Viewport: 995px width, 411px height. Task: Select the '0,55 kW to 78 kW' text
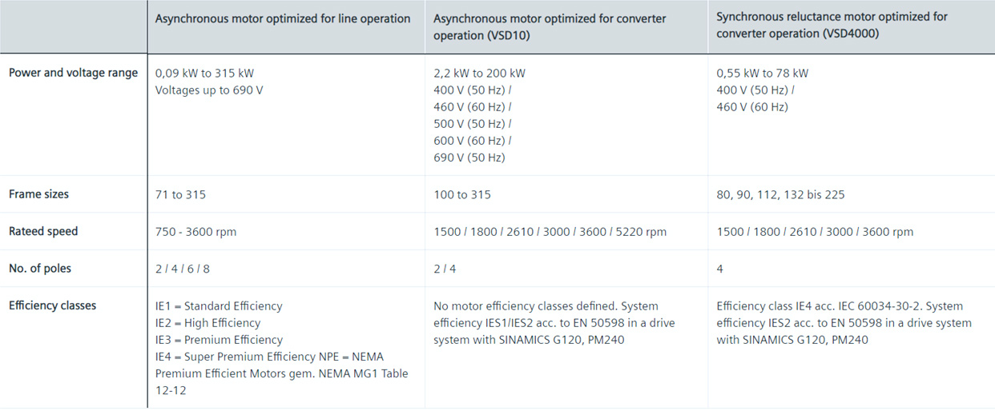click(x=763, y=73)
